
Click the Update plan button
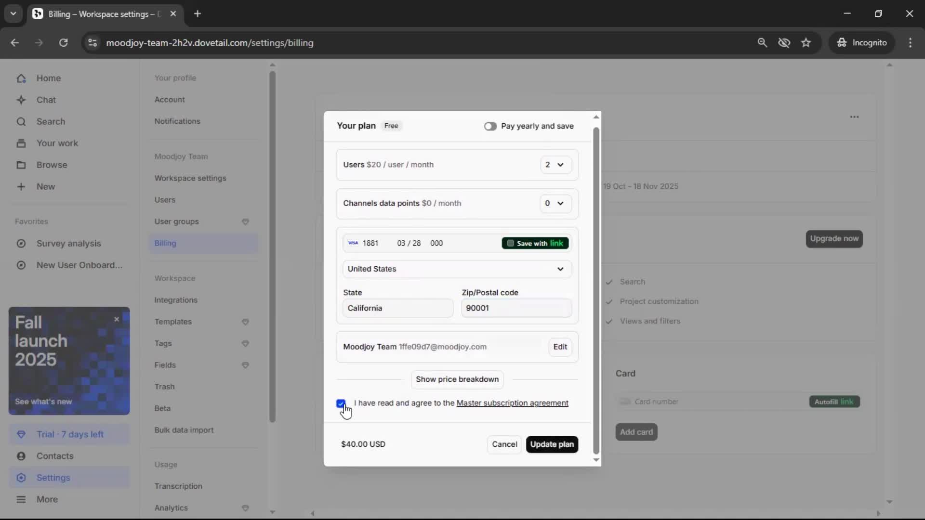(x=552, y=444)
